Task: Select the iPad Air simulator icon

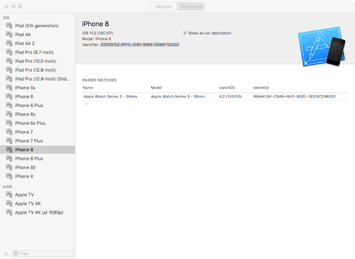Action: [9, 34]
